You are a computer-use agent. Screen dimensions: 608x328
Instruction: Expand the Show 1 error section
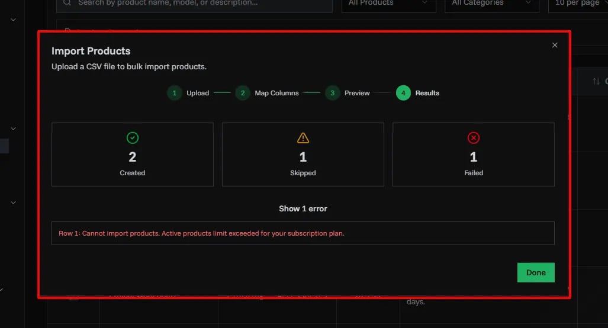point(303,208)
